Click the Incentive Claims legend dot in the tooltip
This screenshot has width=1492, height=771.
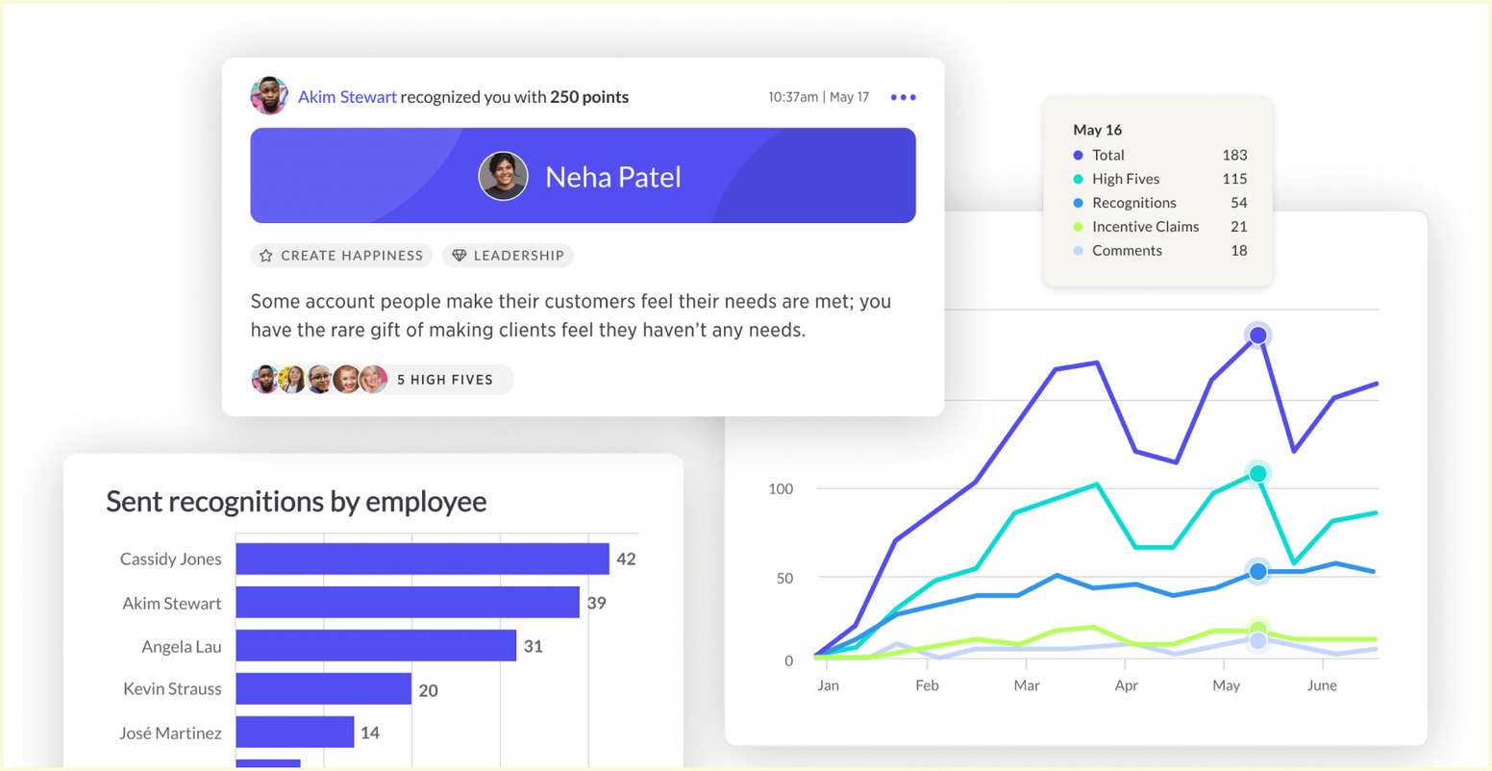point(1078,227)
